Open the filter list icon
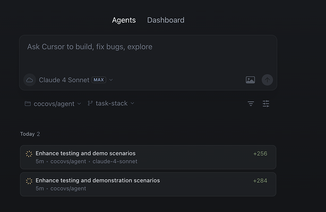326x212 pixels. pyautogui.click(x=251, y=103)
